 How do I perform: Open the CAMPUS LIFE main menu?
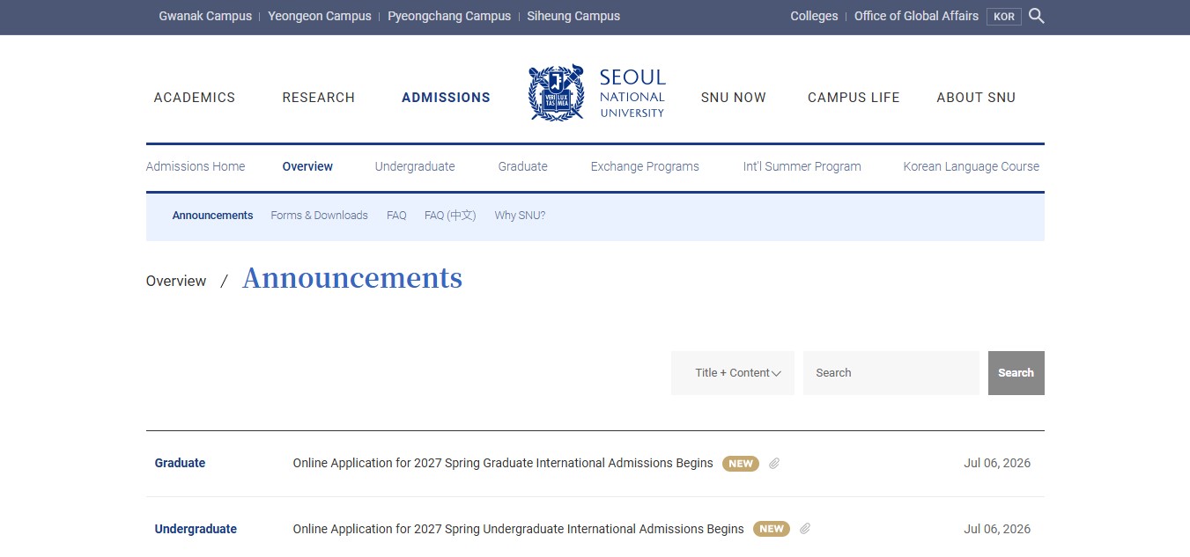[x=854, y=98]
